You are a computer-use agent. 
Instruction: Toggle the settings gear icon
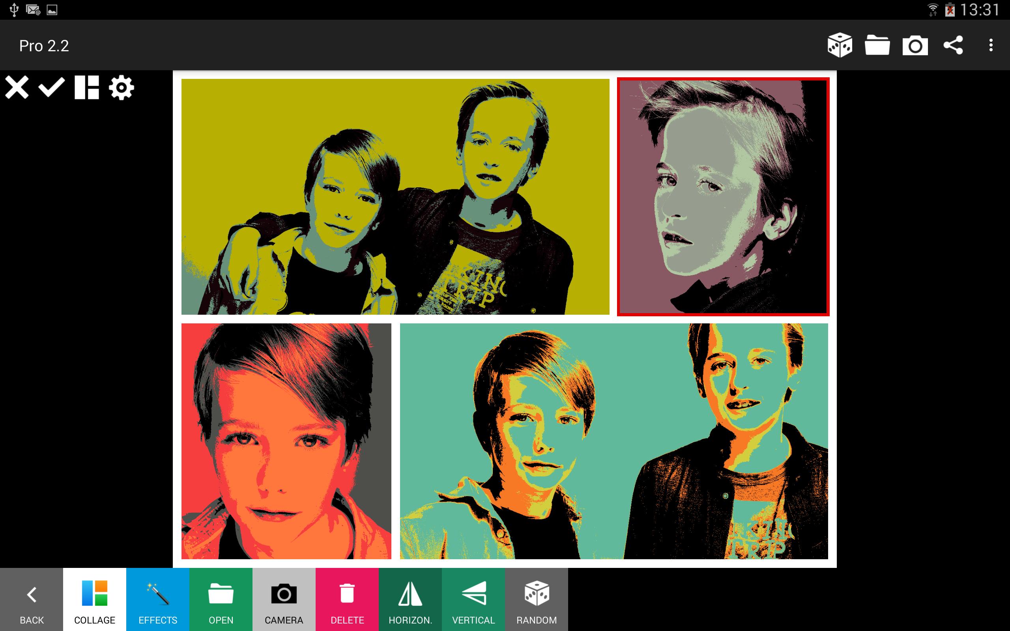point(121,87)
